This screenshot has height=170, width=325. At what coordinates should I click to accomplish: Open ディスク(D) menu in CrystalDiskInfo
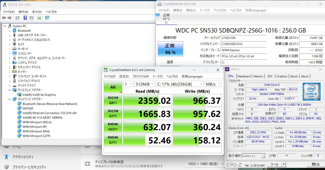pos(220,10)
